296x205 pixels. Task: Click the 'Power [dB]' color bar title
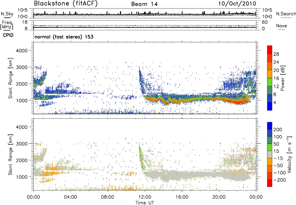tap(282, 78)
